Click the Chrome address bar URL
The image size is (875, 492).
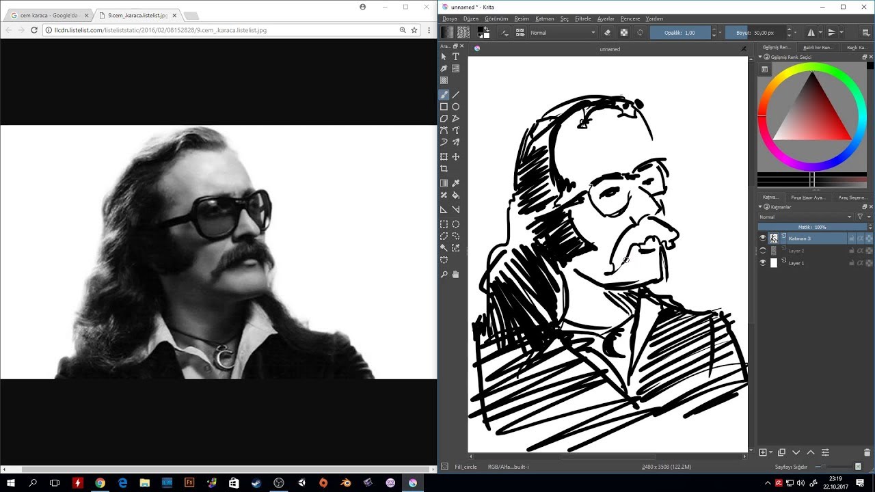pyautogui.click(x=161, y=30)
